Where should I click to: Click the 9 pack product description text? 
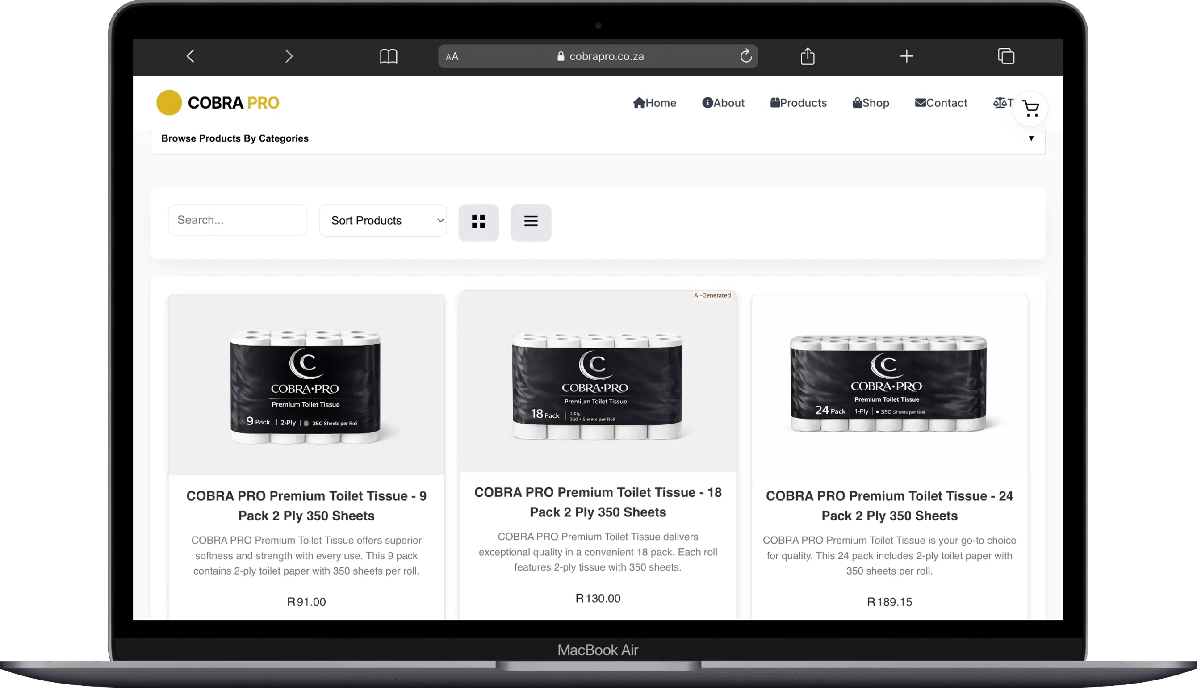pos(306,556)
